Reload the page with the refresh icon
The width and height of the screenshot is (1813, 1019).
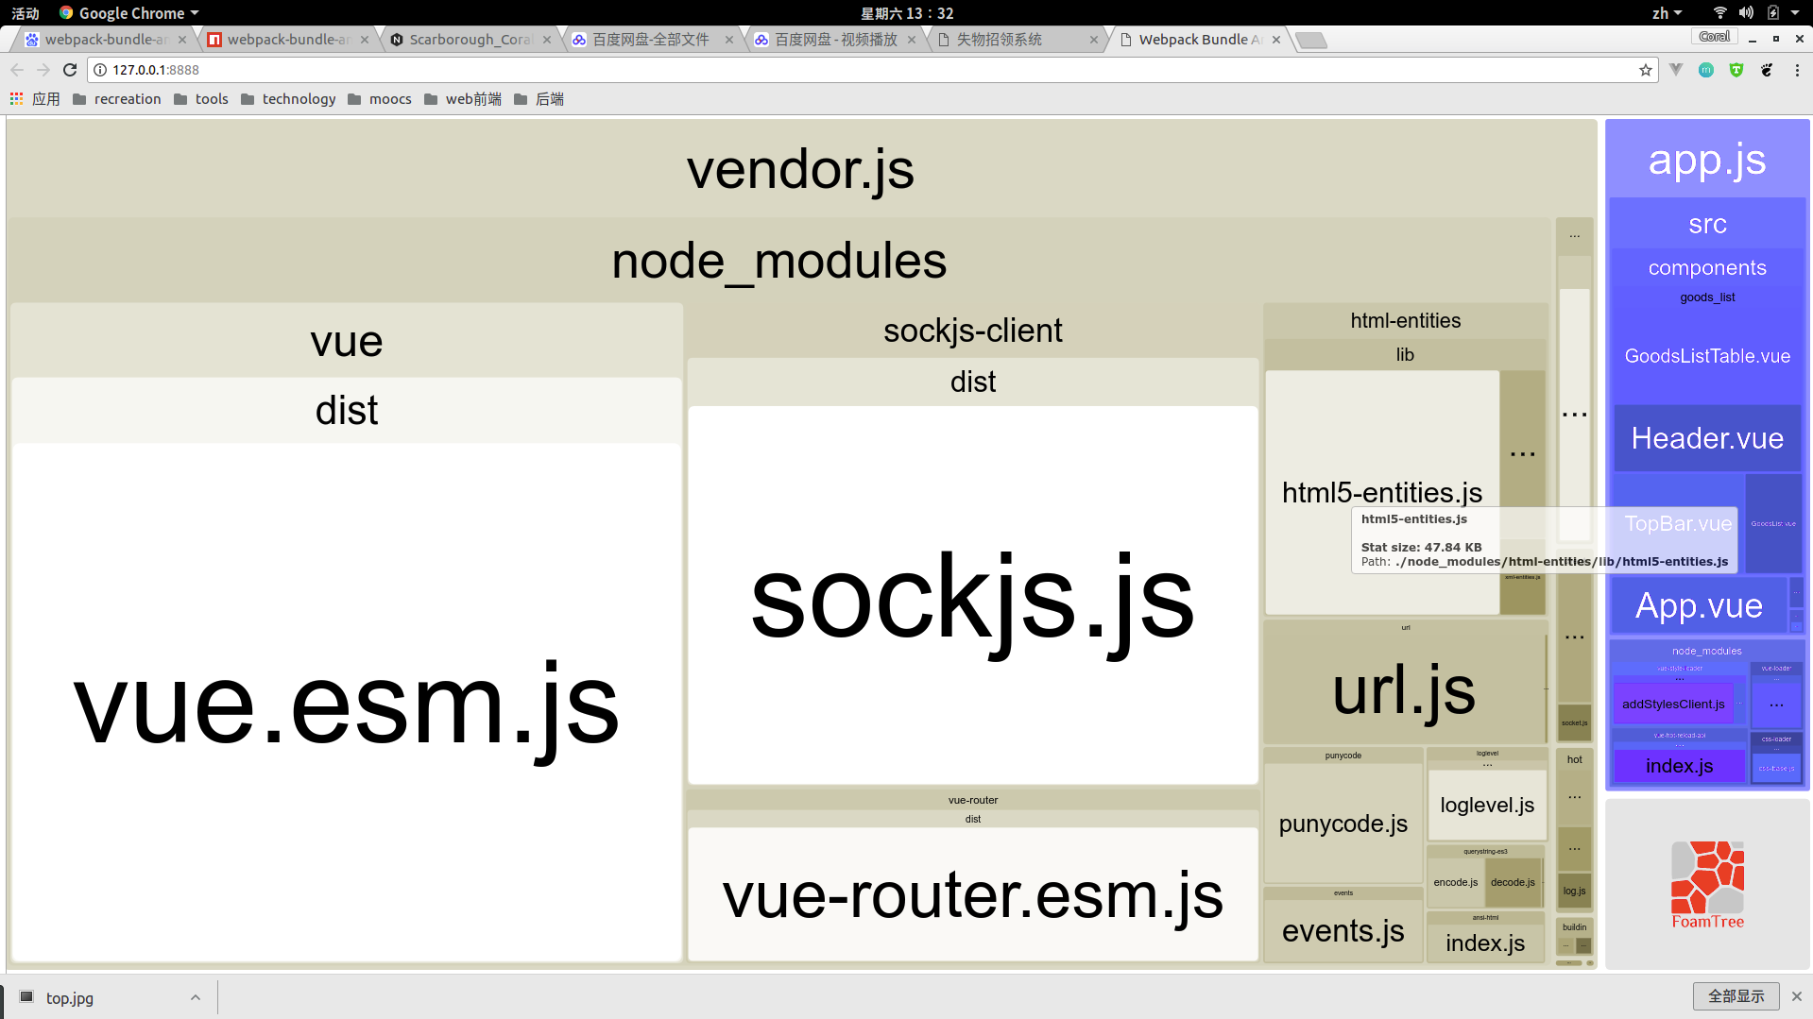coord(70,70)
